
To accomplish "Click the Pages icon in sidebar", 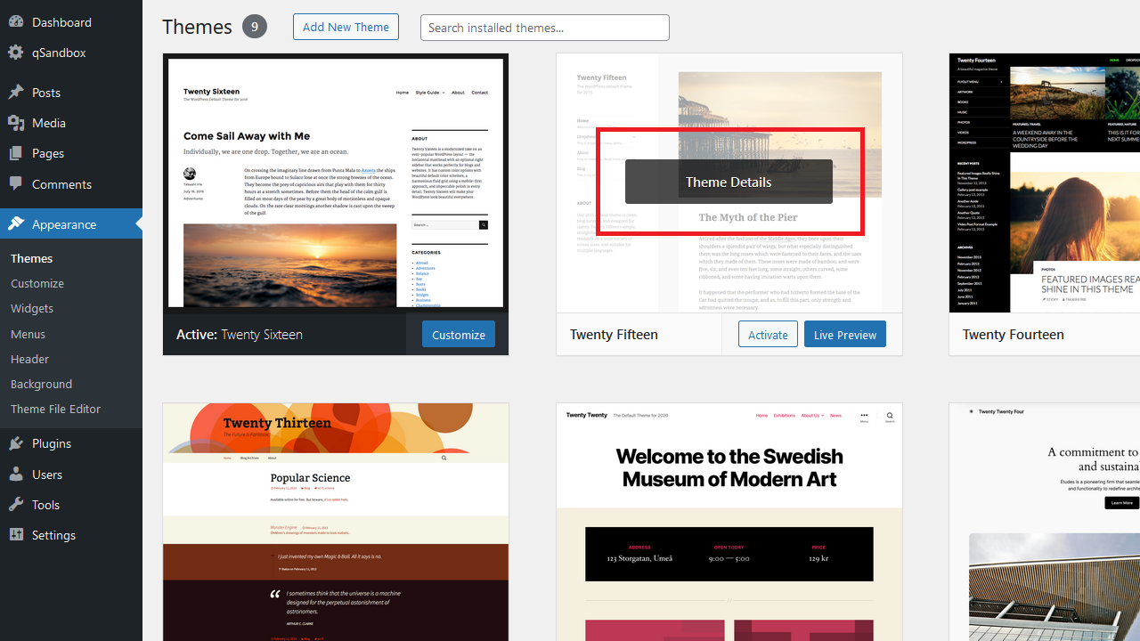I will [x=16, y=153].
